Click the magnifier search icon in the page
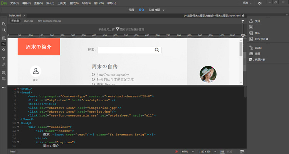 pos(157,50)
